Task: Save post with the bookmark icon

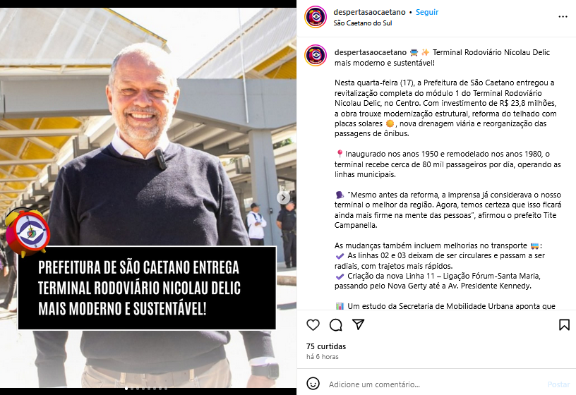Action: click(x=564, y=325)
